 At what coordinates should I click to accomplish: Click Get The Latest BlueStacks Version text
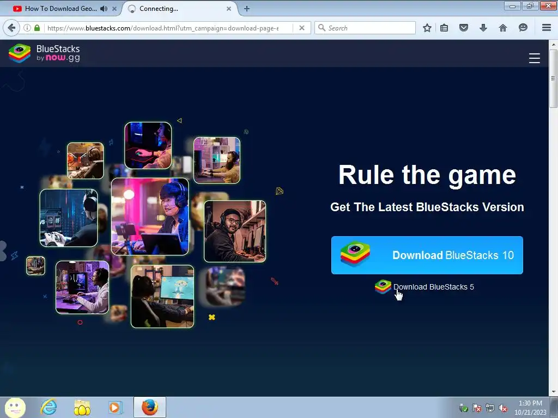427,207
